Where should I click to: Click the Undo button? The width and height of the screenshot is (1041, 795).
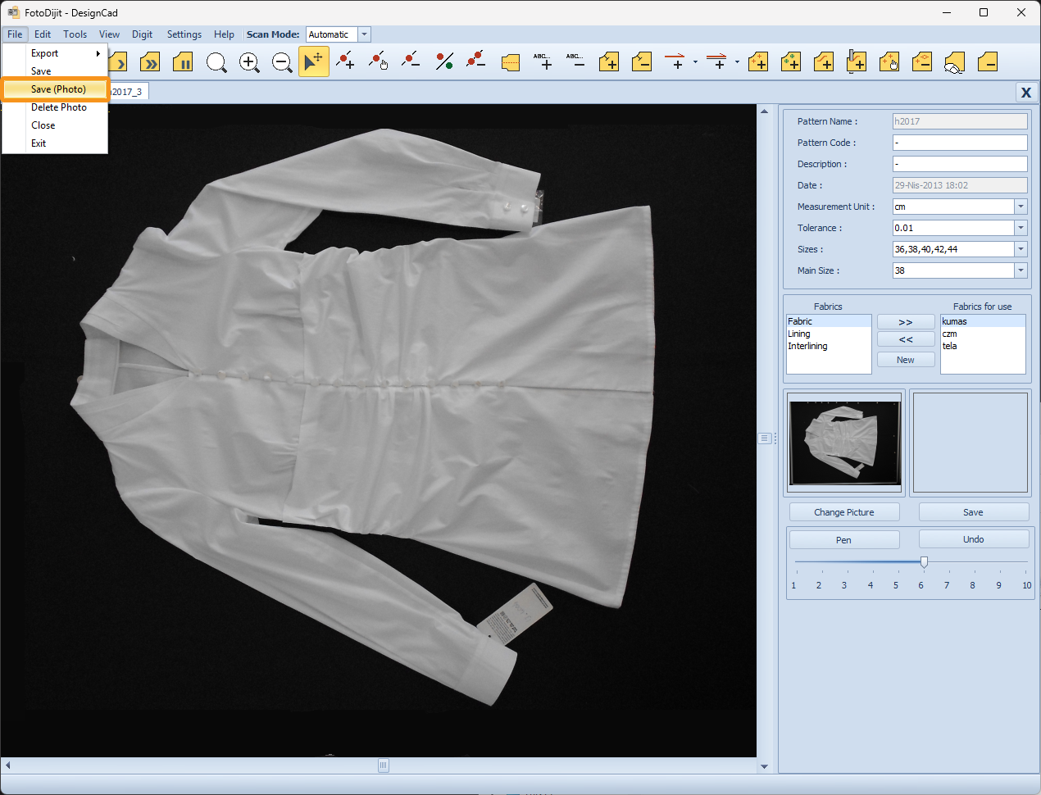973,539
